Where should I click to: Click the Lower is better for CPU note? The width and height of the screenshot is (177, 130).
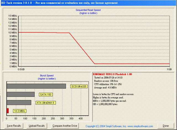coord(113,94)
